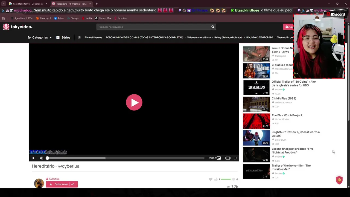350x197 pixels.
Task: Click the video progress seek bar
Action: (126, 158)
